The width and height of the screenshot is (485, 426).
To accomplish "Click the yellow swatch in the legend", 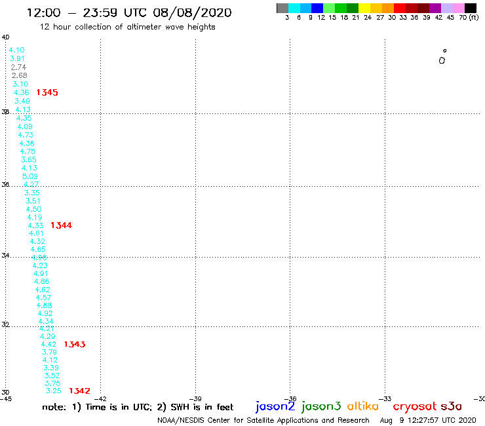I will pos(364,9).
